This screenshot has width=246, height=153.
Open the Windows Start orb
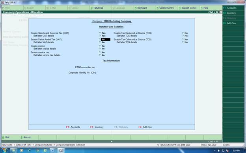[x=5, y=150]
